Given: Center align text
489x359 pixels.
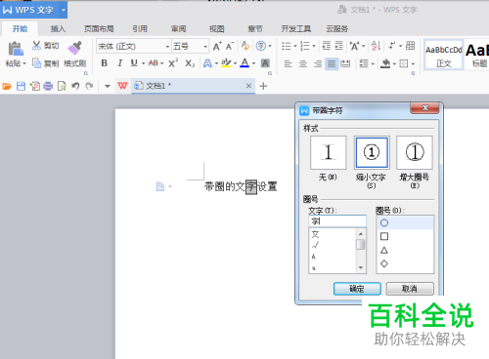Looking at the screenshot, I should (x=303, y=63).
